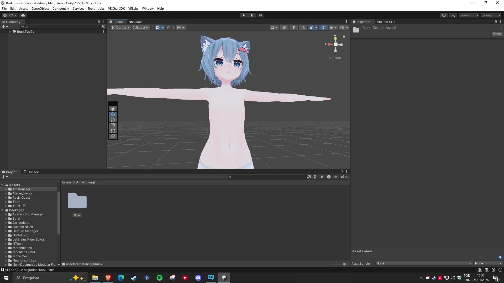Click the Project search by import log icon
Viewport: 504px width, 283px height.
(329, 177)
